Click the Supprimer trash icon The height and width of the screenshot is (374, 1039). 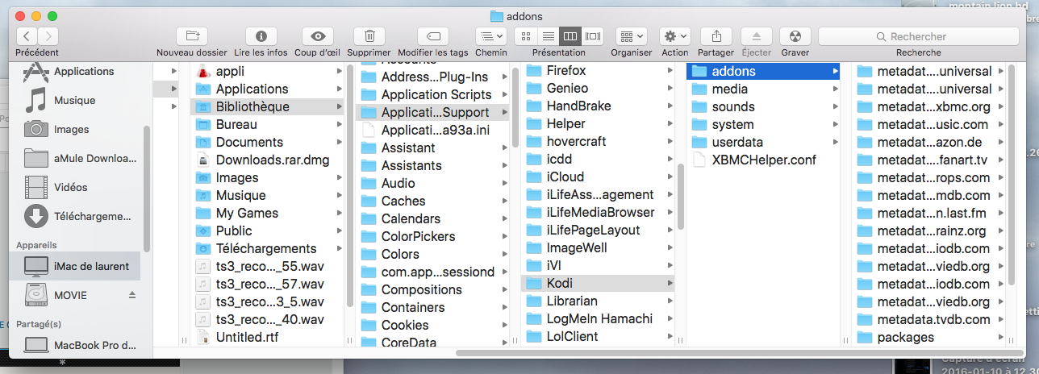pos(369,36)
